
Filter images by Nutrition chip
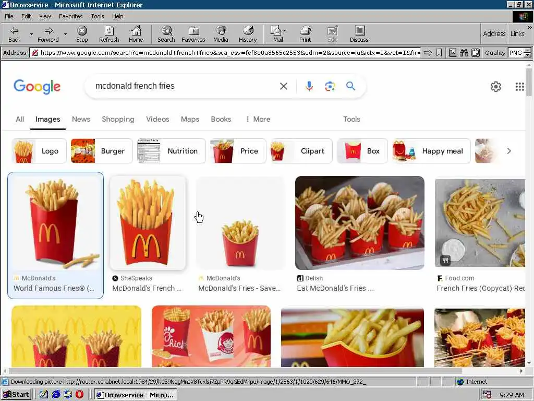point(171,151)
